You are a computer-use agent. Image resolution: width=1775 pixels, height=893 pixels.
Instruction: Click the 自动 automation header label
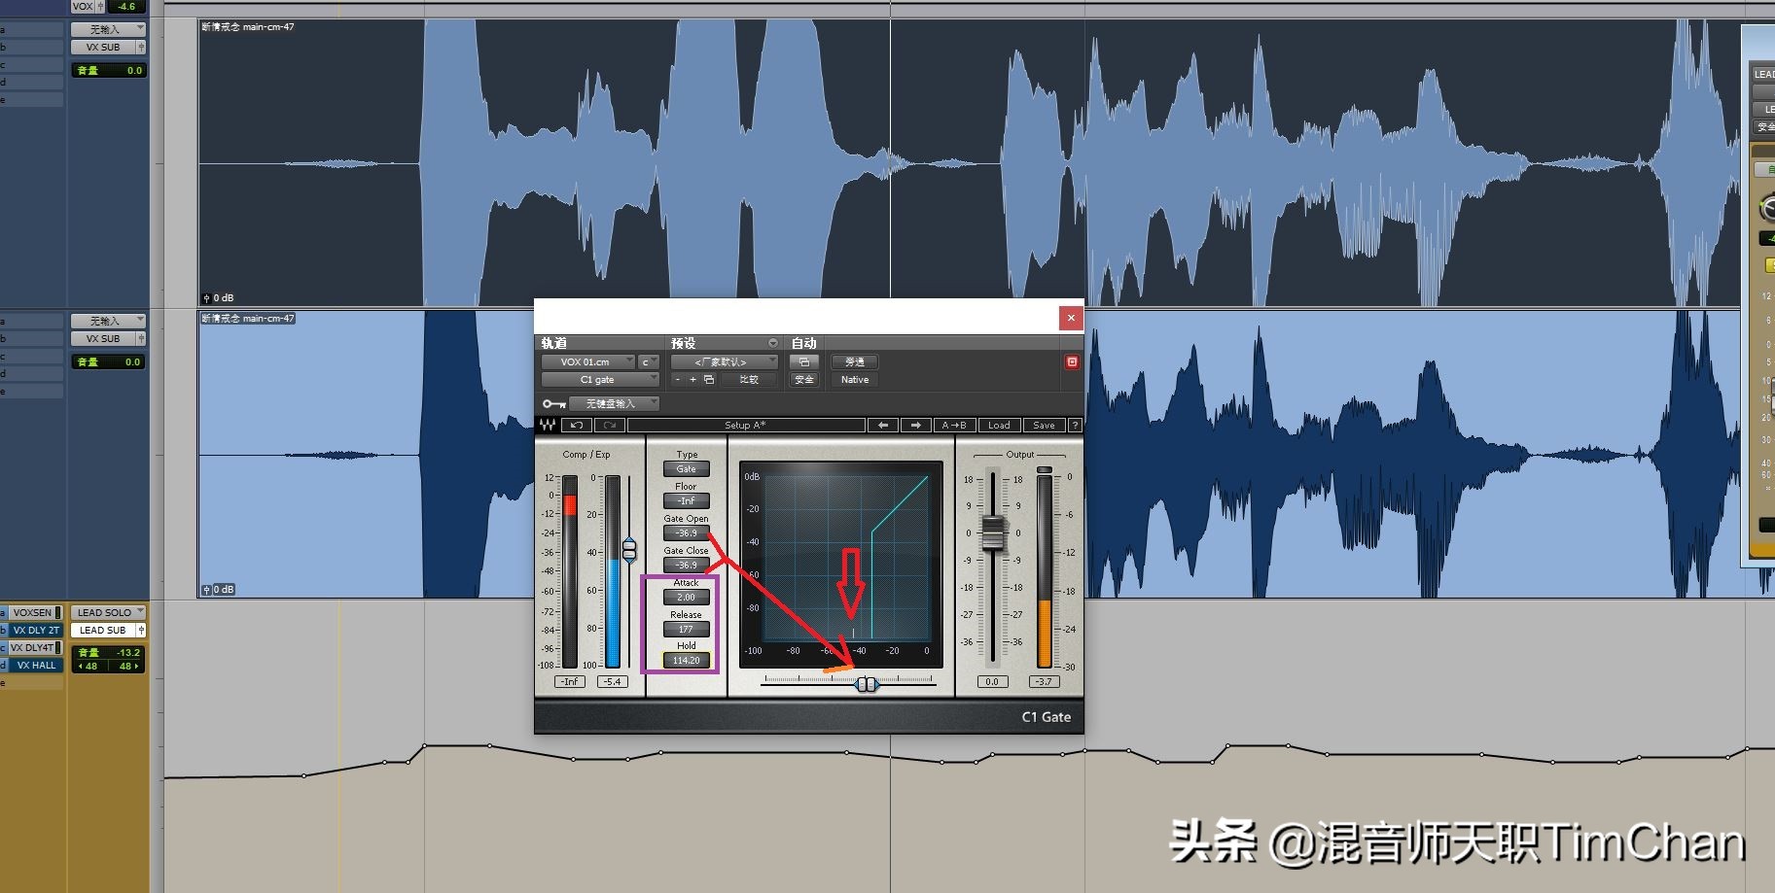[x=803, y=343]
